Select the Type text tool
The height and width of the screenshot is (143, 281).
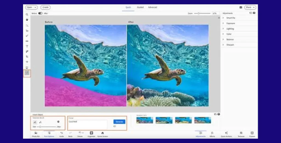pyautogui.click(x=27, y=46)
